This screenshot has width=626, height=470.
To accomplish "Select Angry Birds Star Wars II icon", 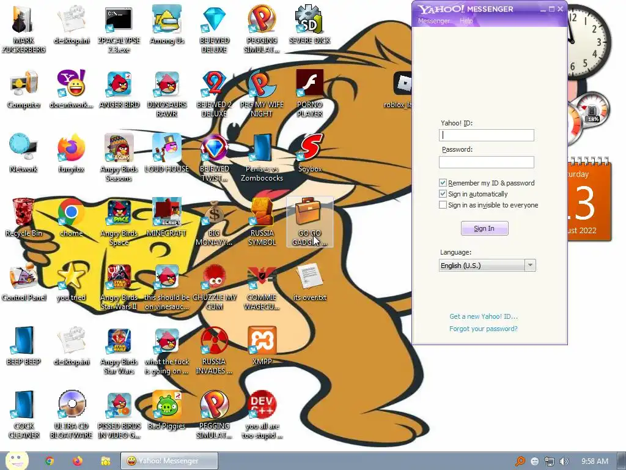I will point(119,286).
